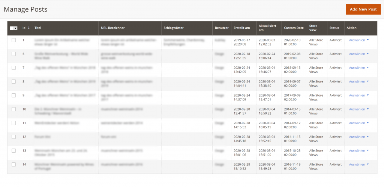Image resolution: width=384 pixels, height=187 pixels.
Task: Click custom date 2015-10-23 02:00:00
Action: pyautogui.click(x=292, y=153)
